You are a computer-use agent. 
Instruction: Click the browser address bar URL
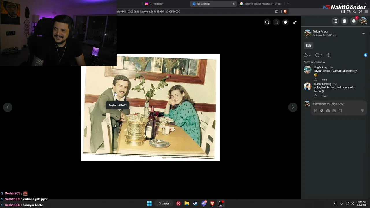(x=148, y=12)
